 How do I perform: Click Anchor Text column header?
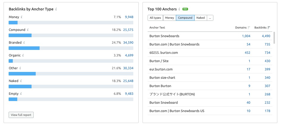point(157,28)
